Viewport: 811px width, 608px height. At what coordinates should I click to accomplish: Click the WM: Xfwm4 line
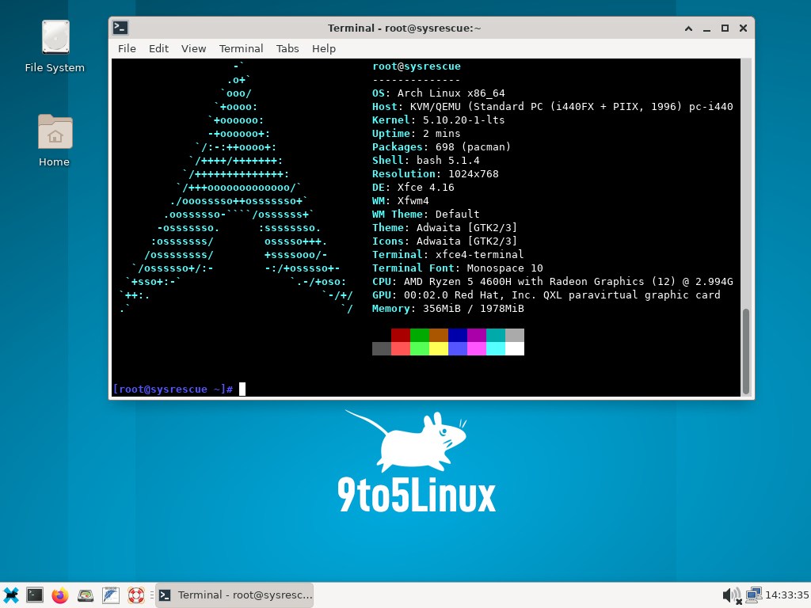coord(400,200)
